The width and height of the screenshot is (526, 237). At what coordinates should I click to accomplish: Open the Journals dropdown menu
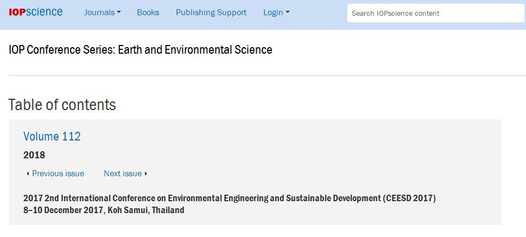[x=102, y=12]
